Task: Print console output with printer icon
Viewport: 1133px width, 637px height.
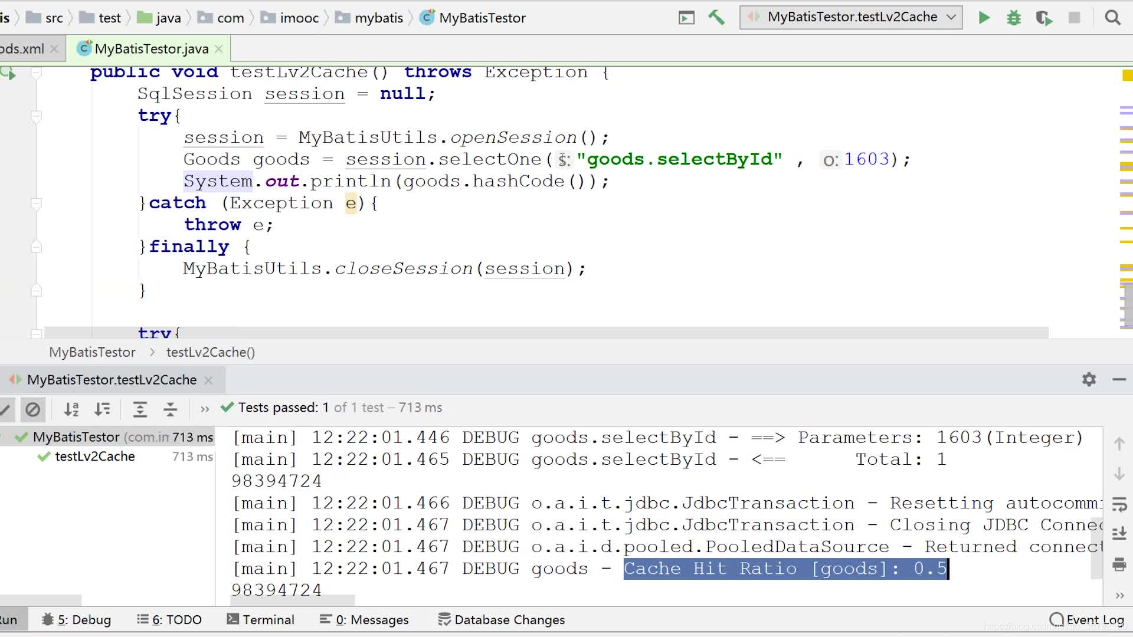Action: pos(1119,564)
